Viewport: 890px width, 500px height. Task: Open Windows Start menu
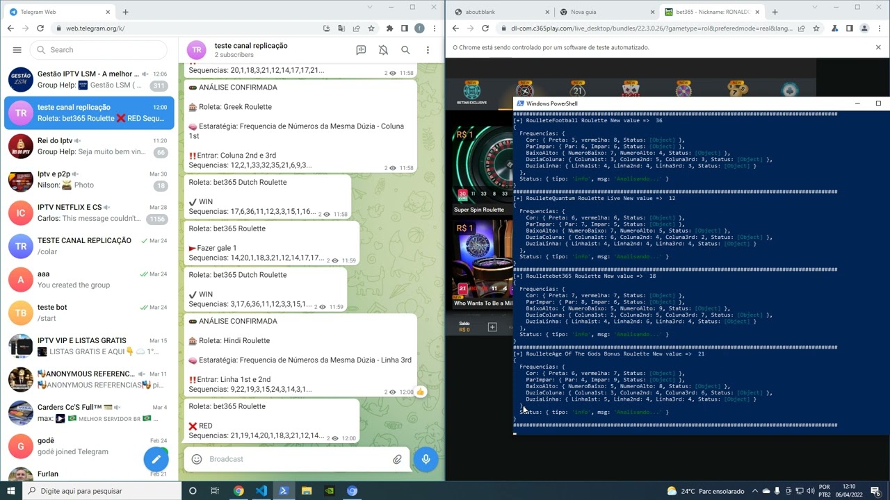[x=12, y=491]
